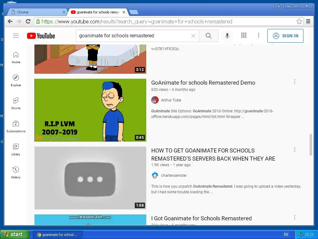Click the page vertical scrollbar thumb
This screenshot has height=239, width=318.
[311, 145]
